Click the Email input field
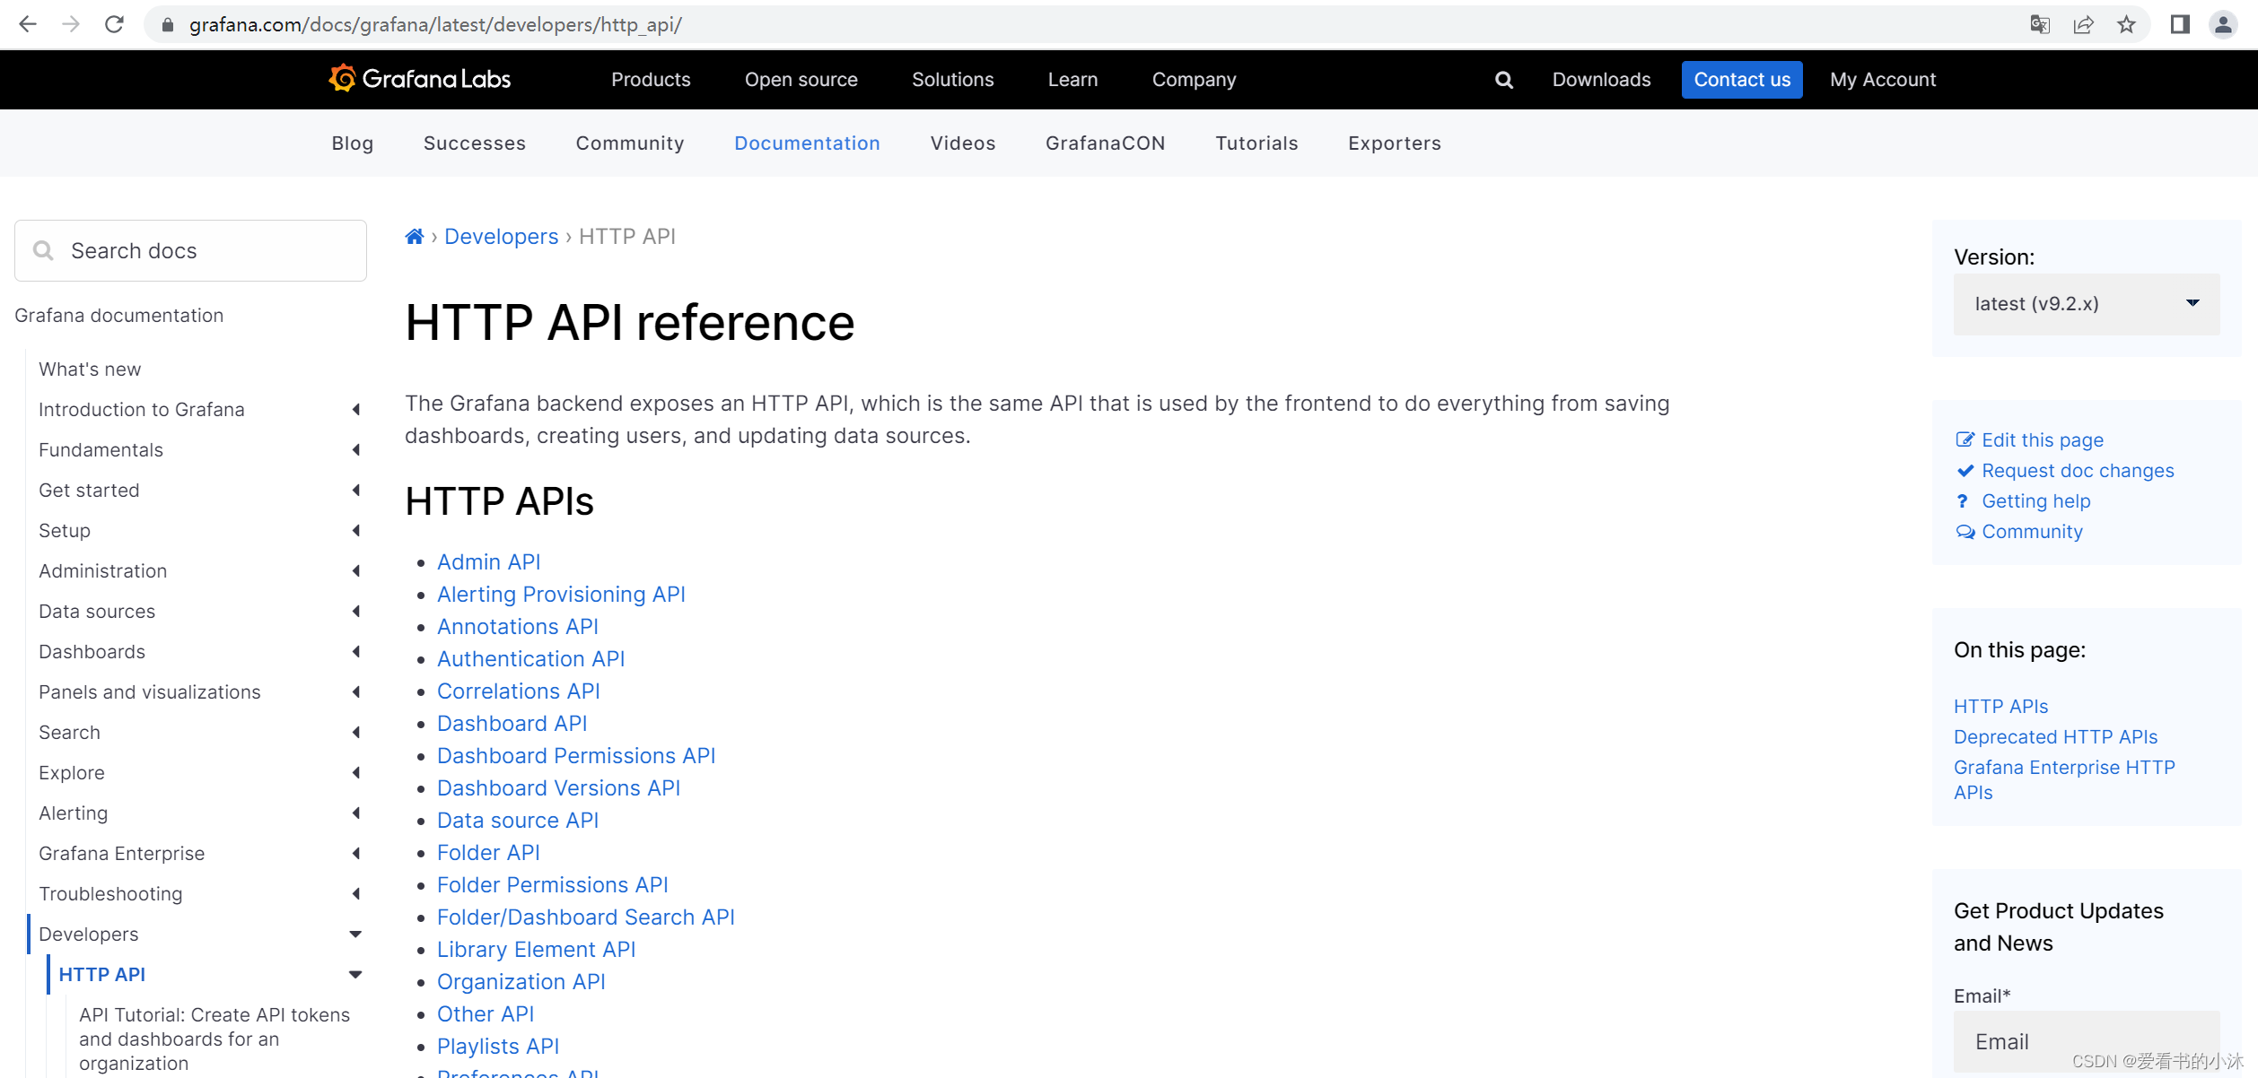Screen dimensions: 2258x1078 tap(2086, 1041)
